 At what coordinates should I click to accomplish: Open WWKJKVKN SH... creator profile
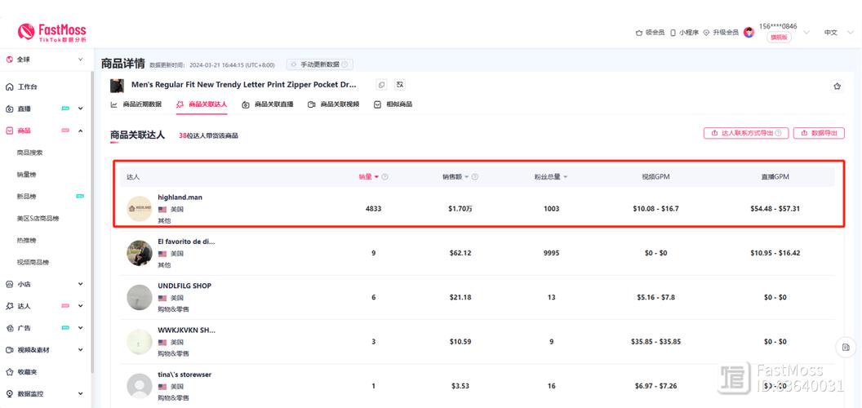point(186,330)
